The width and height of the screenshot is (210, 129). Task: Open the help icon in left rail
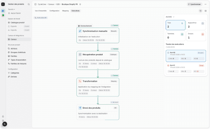3,121
